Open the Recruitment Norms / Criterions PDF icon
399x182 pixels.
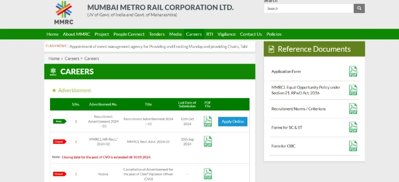[353, 108]
